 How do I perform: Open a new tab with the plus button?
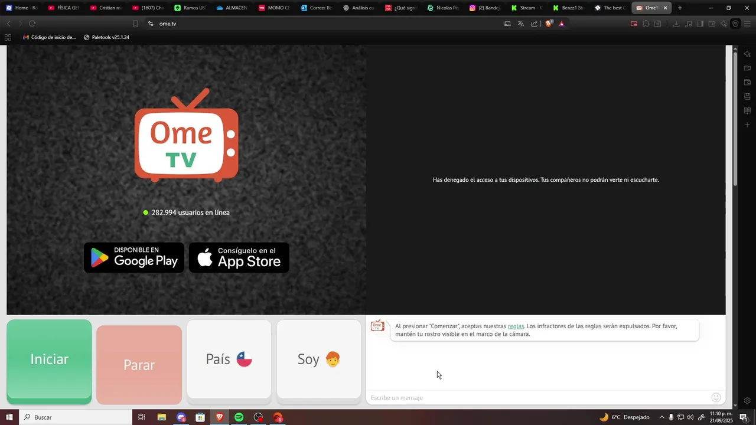pos(680,8)
